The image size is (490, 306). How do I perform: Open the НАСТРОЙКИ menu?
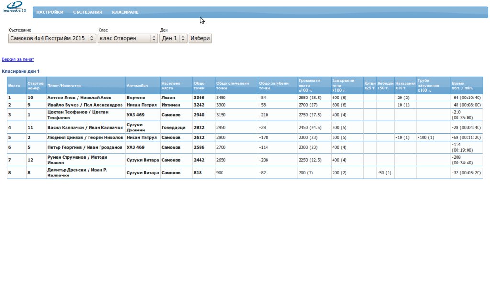50,12
